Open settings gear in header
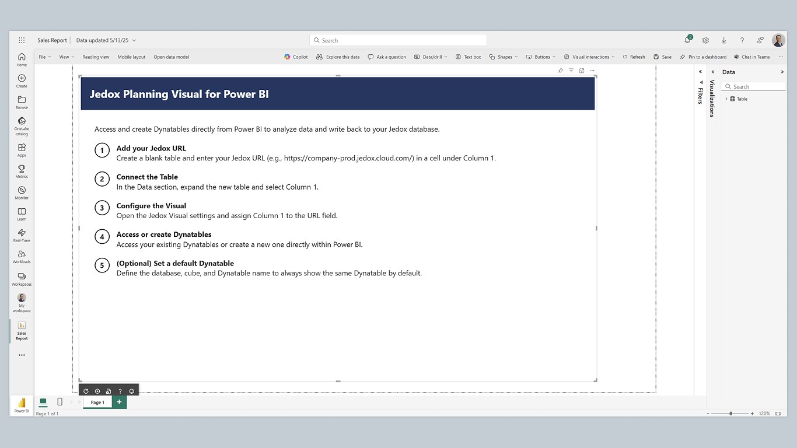This screenshot has width=797, height=448. click(x=705, y=40)
